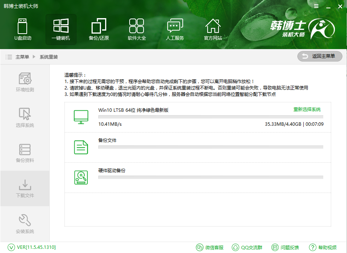Select the 环境检测 environment check step

[25, 83]
